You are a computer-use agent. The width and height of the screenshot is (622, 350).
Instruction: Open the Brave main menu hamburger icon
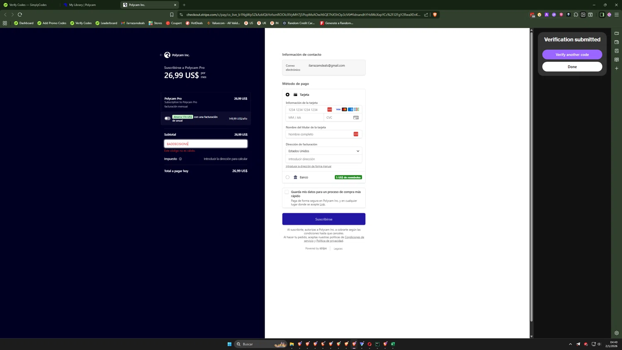[617, 15]
